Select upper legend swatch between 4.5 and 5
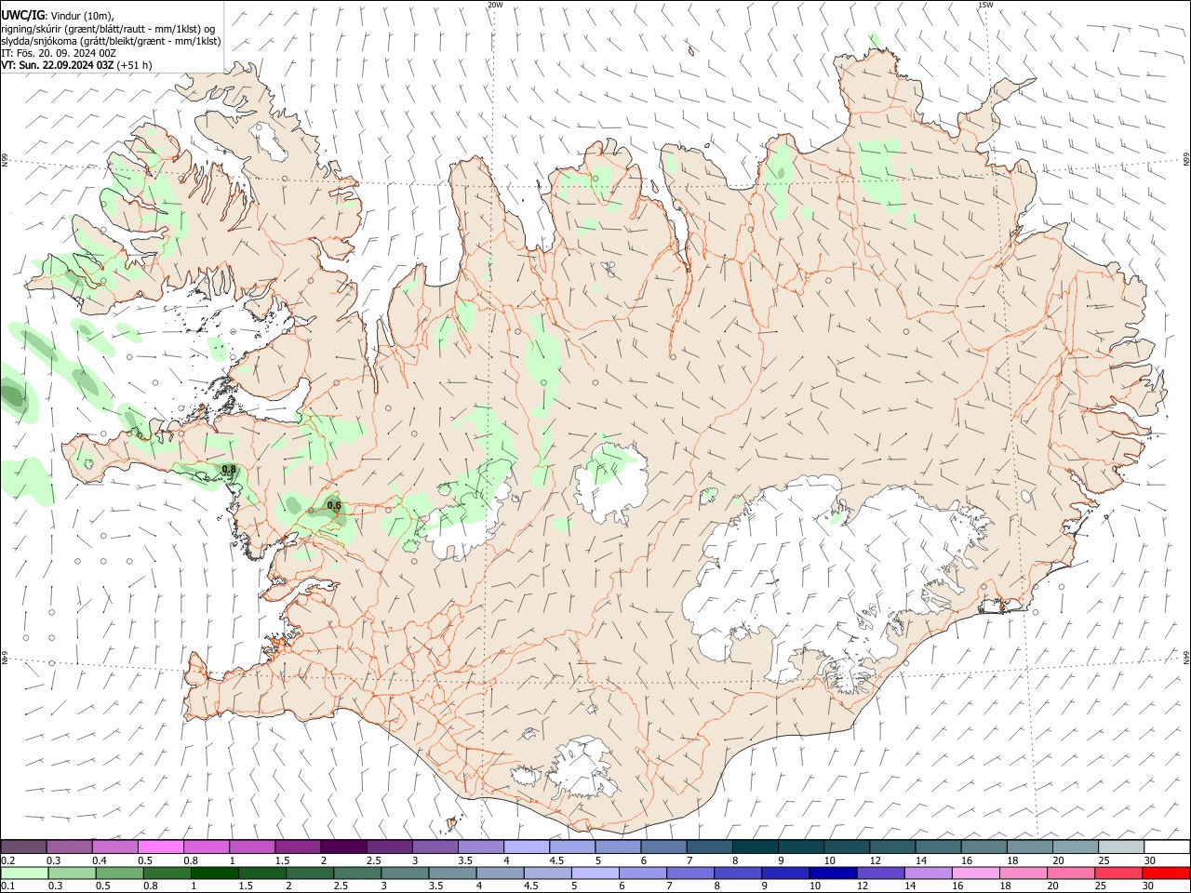Screen dimensions: 1191x893 (571, 846)
